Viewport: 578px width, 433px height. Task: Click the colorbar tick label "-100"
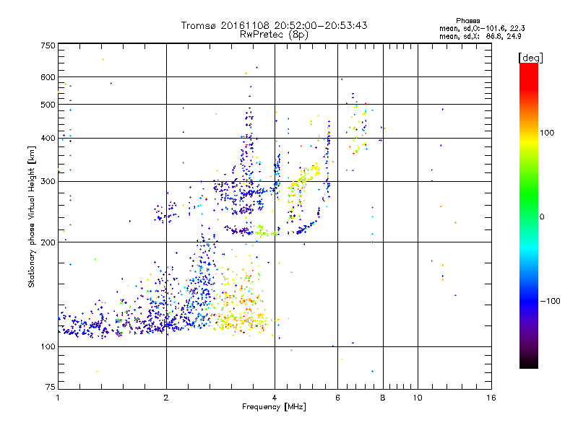(x=550, y=301)
